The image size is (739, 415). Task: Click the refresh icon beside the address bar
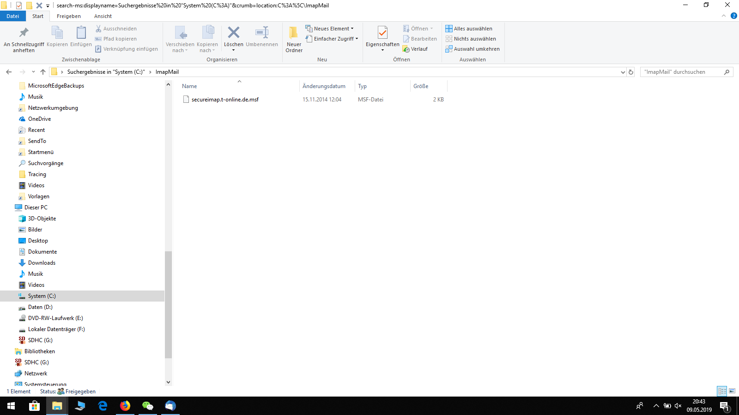[631, 72]
